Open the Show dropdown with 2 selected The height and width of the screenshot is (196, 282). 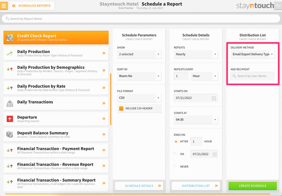pyautogui.click(x=139, y=54)
